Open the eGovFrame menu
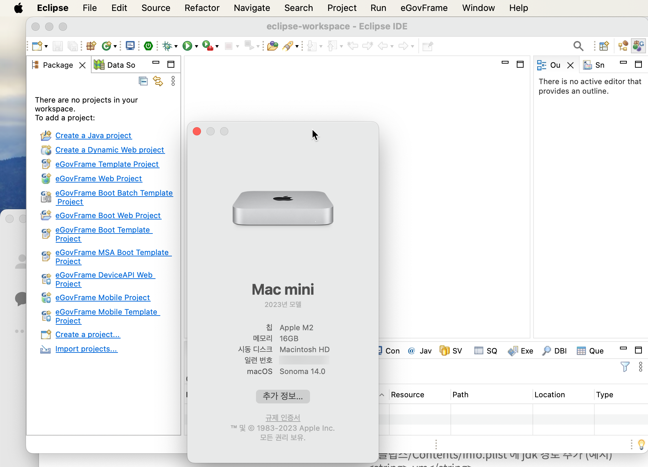The height and width of the screenshot is (467, 648). [x=424, y=8]
